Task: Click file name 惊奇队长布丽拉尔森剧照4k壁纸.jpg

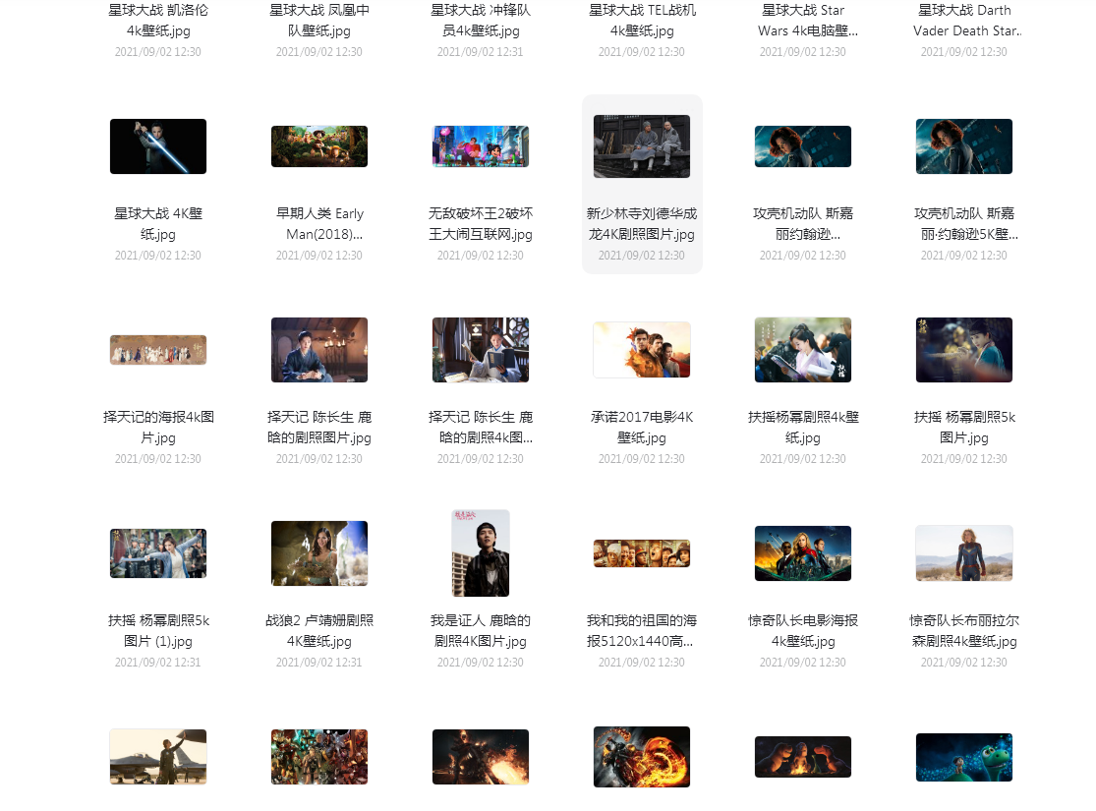Action: point(964,631)
